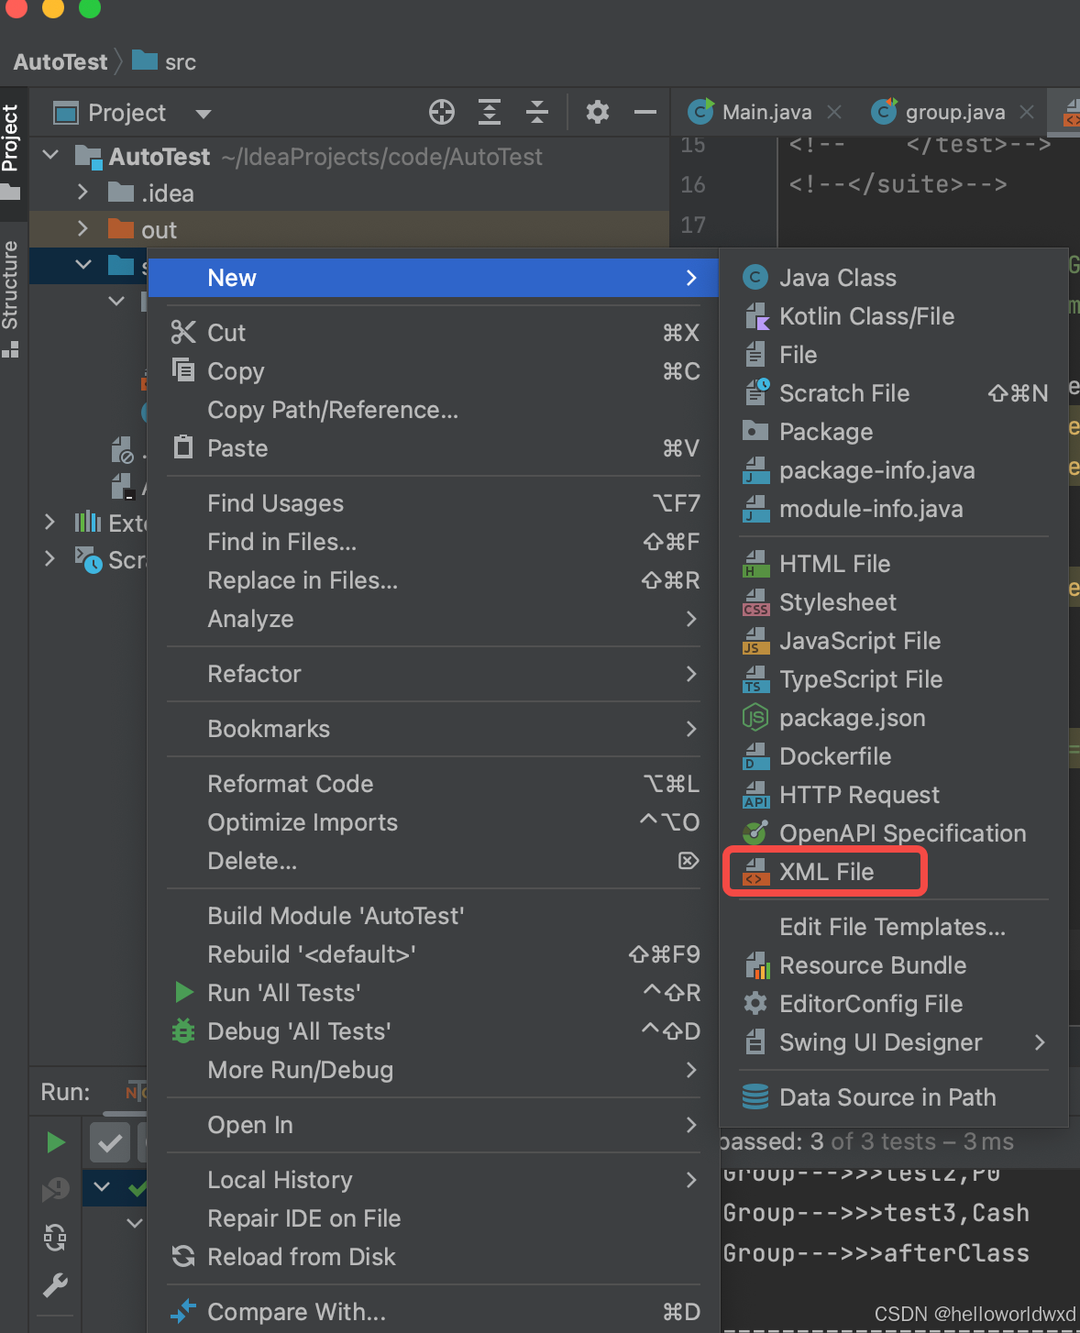Expand the out folder node
Viewport: 1080px width, 1333px height.
(x=83, y=228)
